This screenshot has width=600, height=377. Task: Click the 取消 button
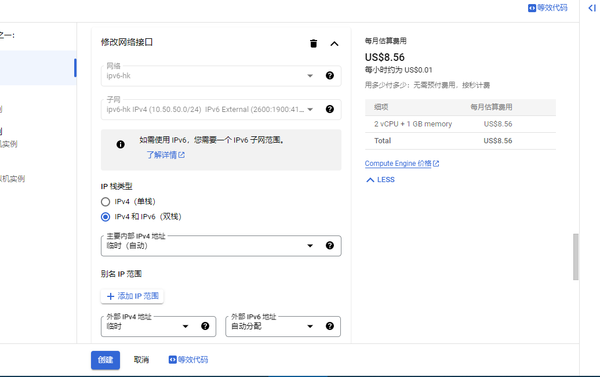point(141,360)
